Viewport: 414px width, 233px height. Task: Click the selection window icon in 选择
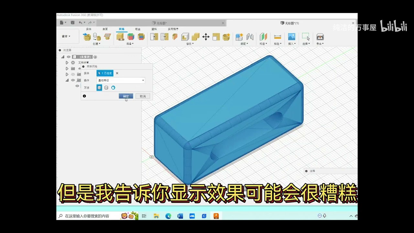coord(306,37)
